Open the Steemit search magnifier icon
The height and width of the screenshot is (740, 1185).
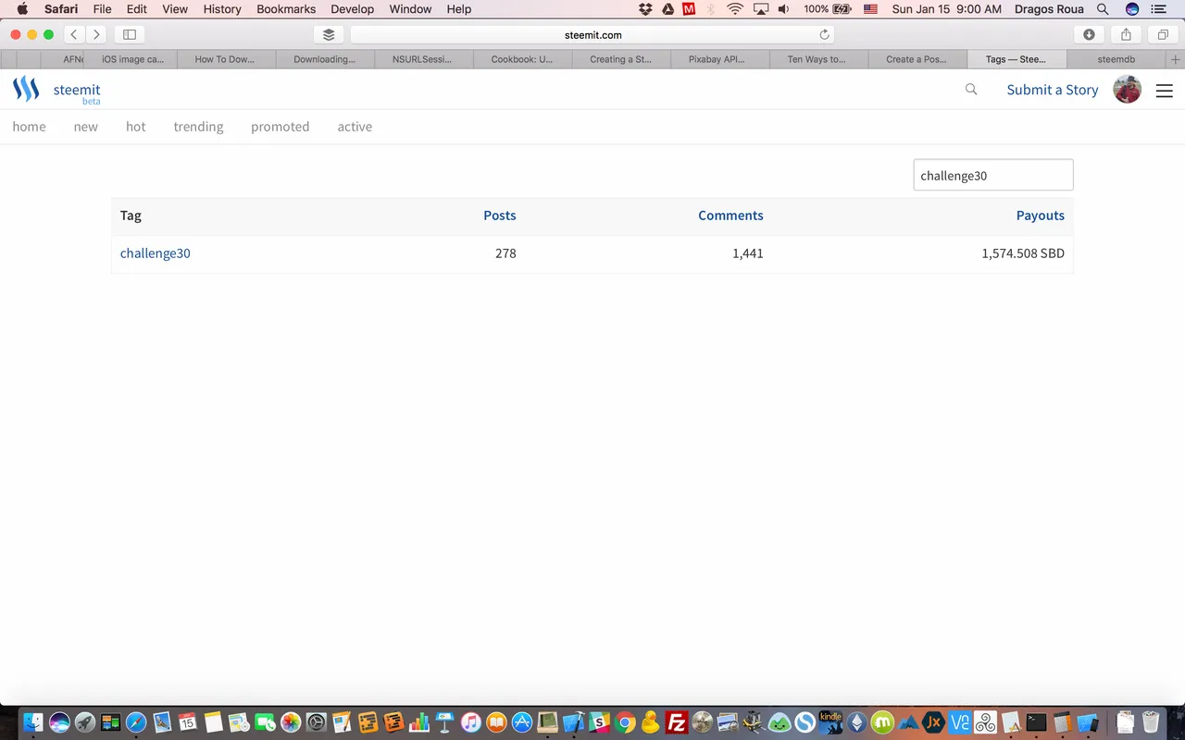tap(971, 90)
